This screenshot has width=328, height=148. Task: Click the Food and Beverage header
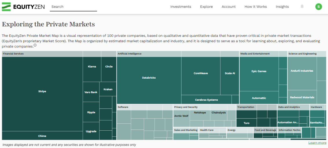[x=265, y=130]
